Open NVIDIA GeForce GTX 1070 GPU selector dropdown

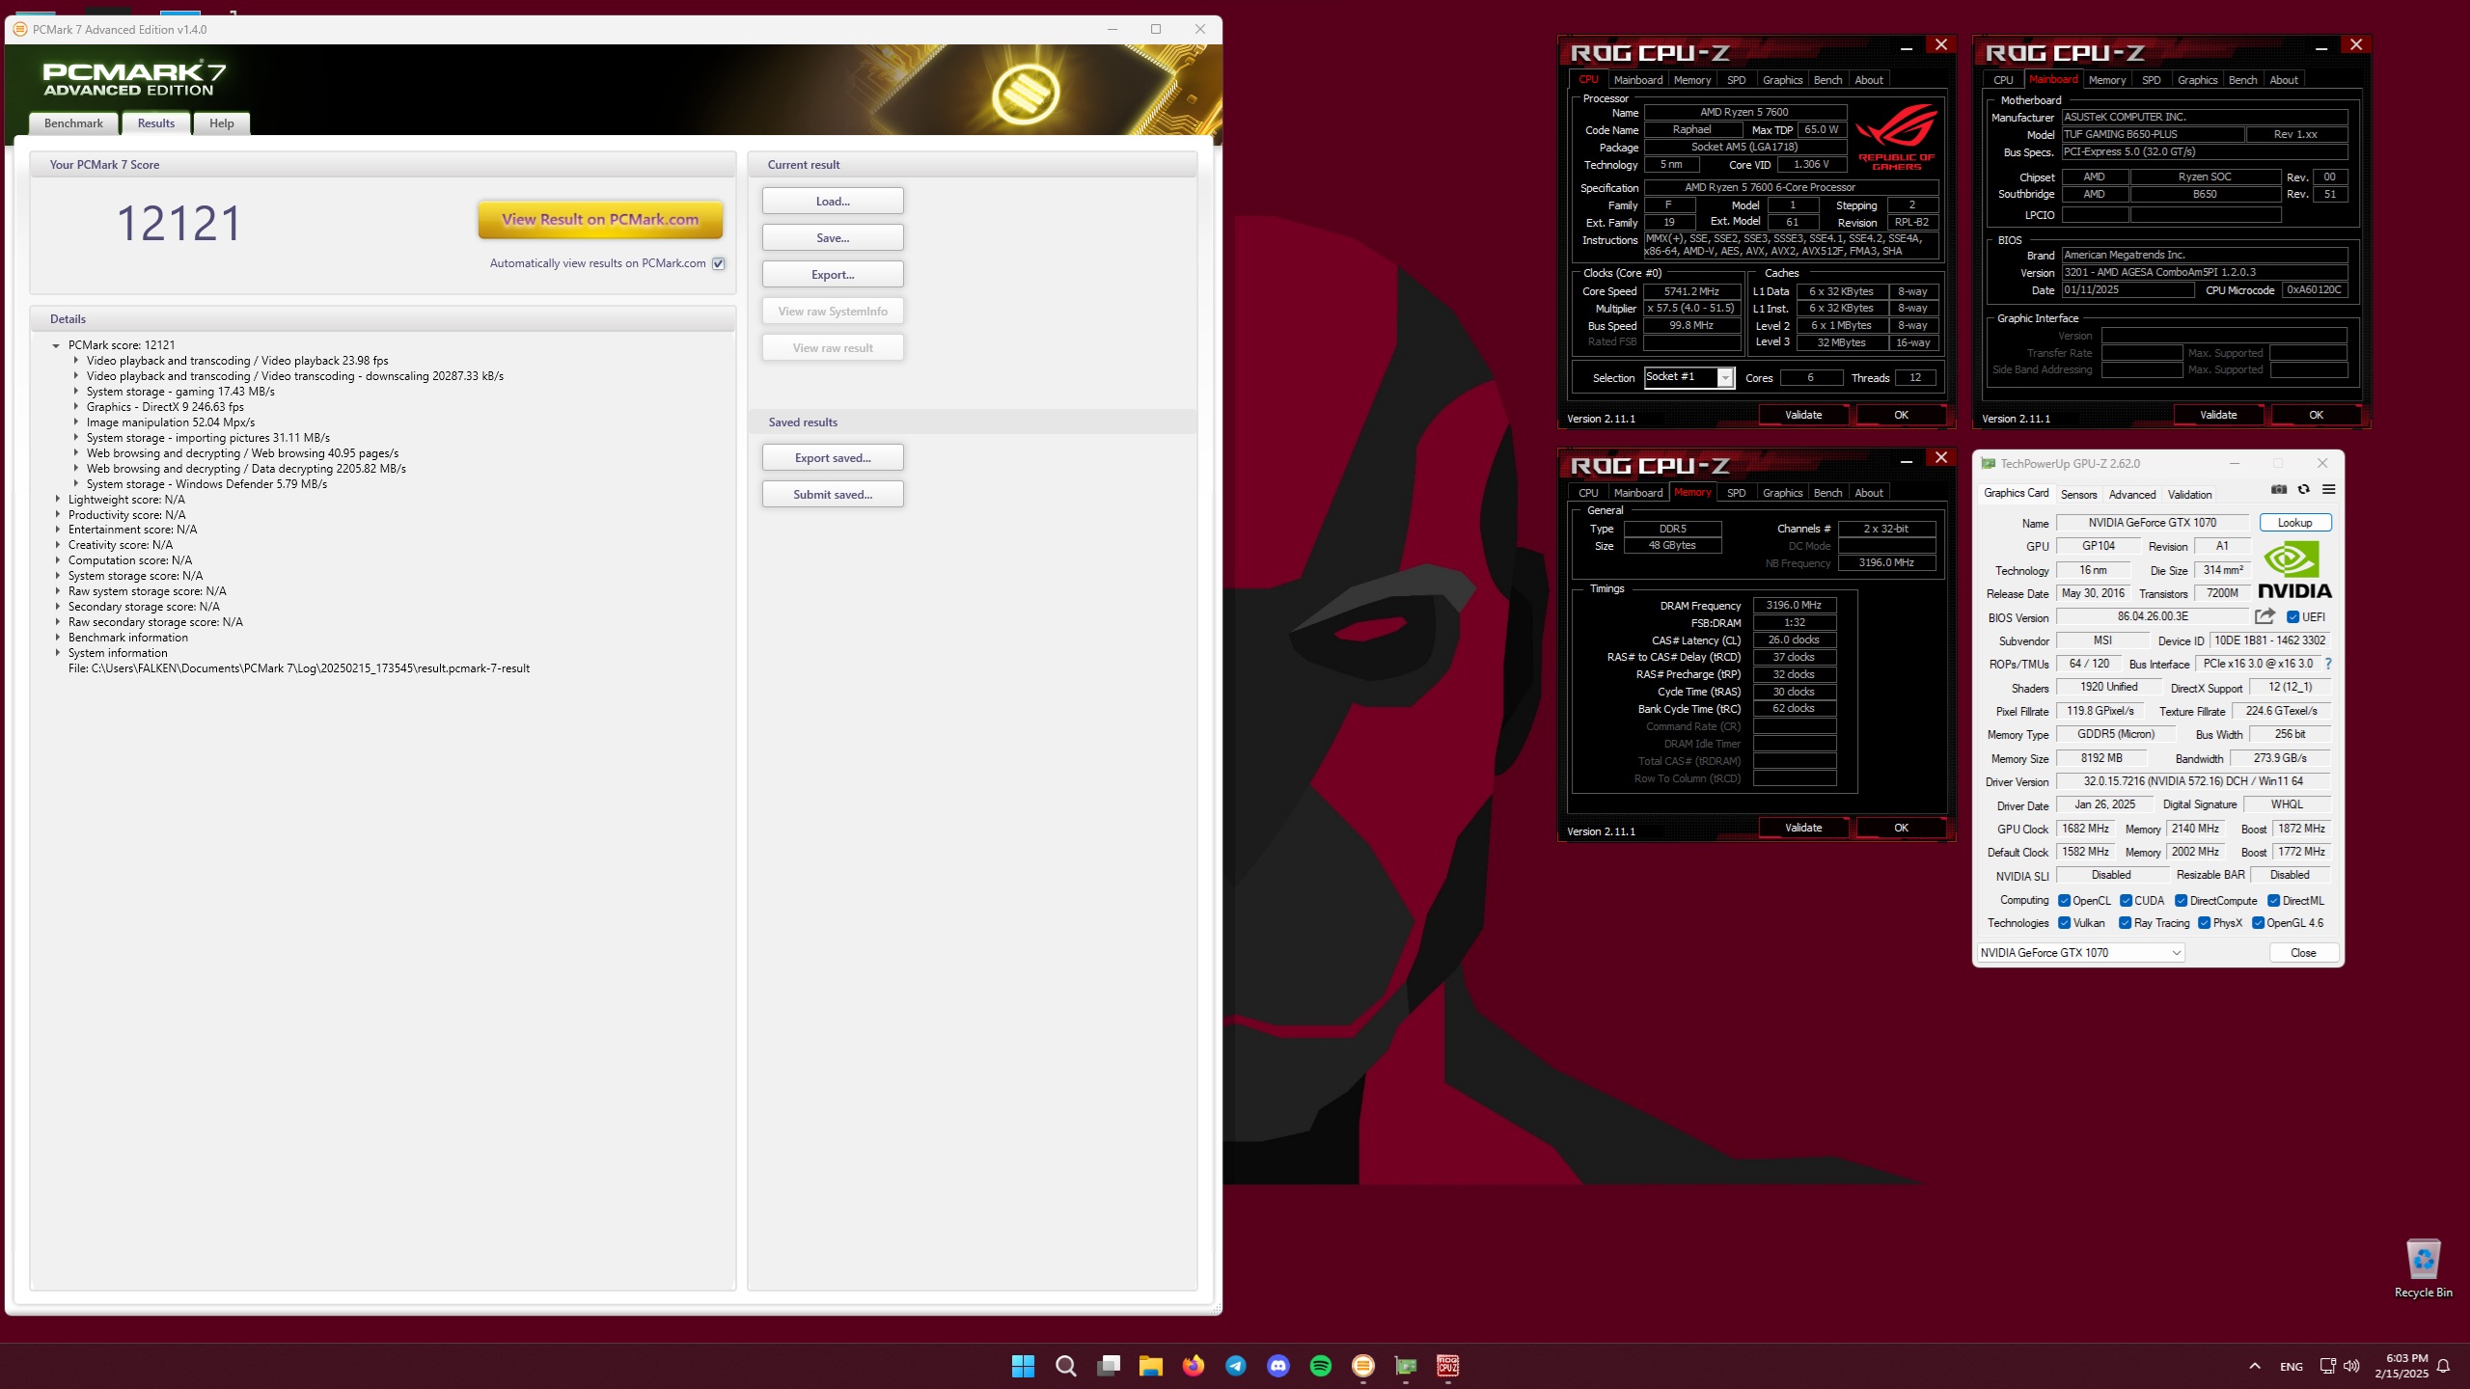pos(2080,953)
